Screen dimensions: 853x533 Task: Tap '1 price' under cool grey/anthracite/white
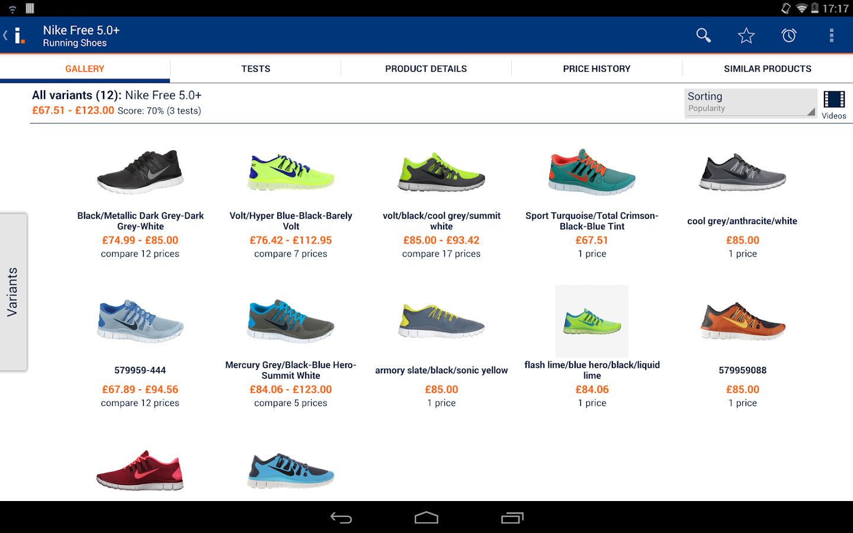pos(743,253)
